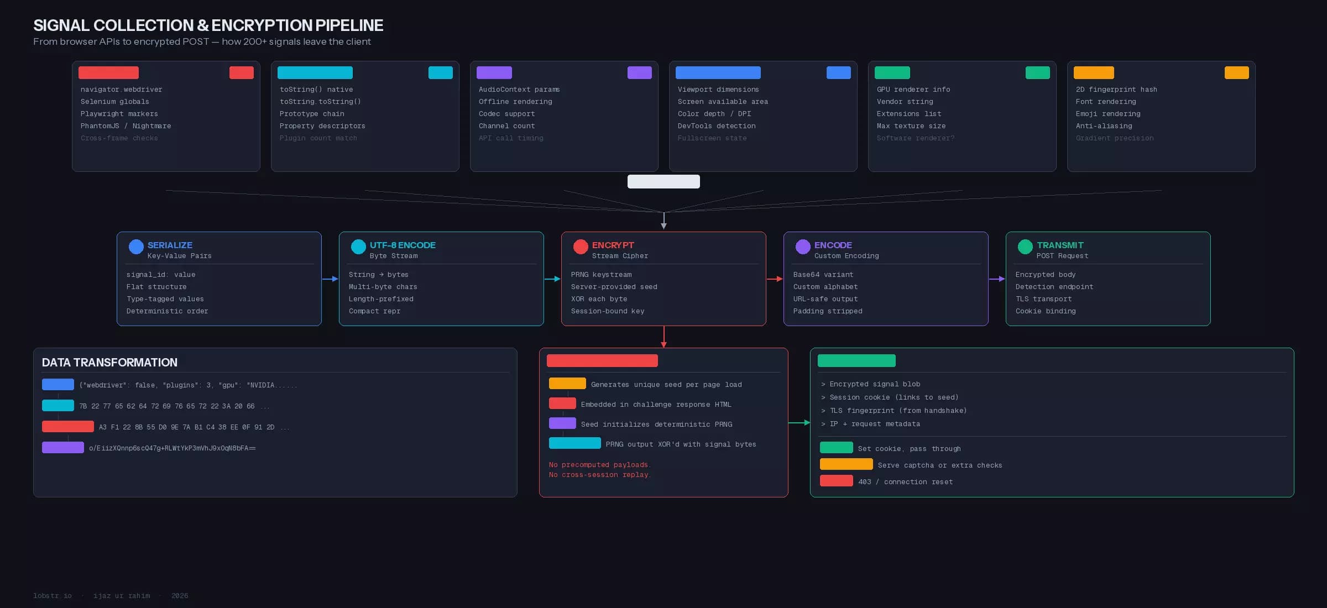The image size is (1327, 608).
Task: Select the red webdriver detection card badge
Action: pyautogui.click(x=242, y=72)
